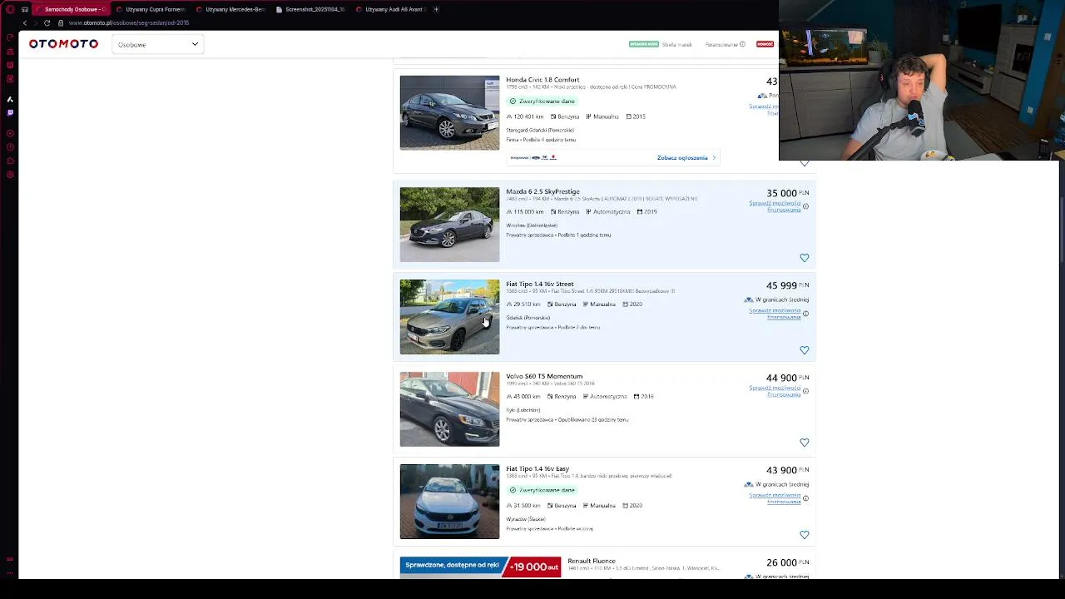Click the NOWOŚĆ red badge in header
The image size is (1065, 599).
(765, 44)
